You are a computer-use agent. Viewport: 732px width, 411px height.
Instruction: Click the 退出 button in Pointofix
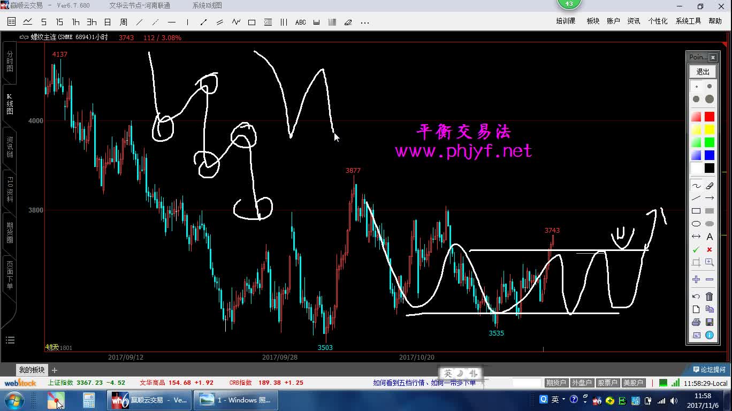point(703,72)
